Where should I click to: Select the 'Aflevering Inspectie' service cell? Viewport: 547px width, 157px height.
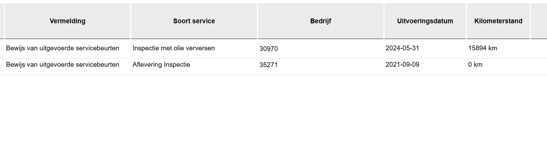(x=161, y=65)
